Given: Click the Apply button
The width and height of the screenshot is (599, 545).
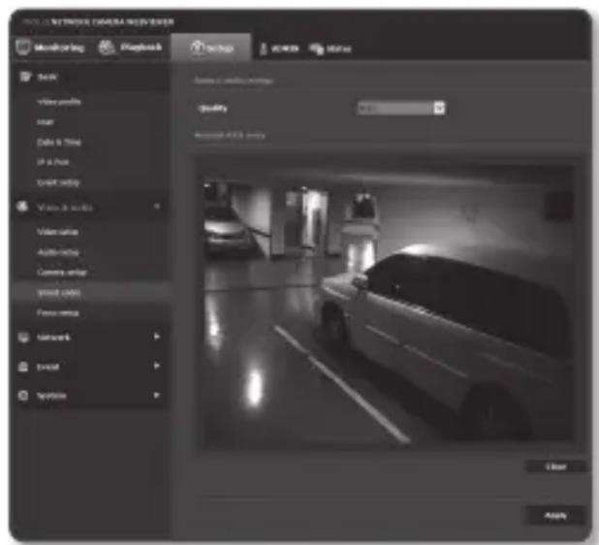Looking at the screenshot, I should [x=555, y=516].
